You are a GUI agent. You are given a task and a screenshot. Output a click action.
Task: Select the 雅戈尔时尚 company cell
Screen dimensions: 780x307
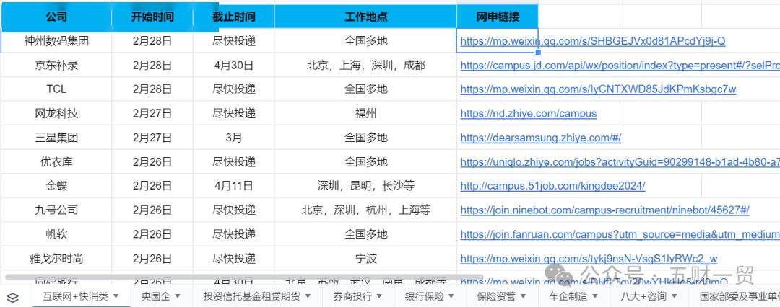coord(56,258)
